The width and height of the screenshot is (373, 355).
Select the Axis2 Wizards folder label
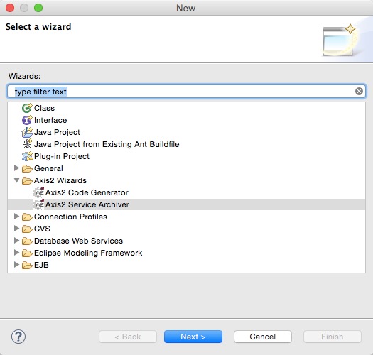tap(60, 180)
